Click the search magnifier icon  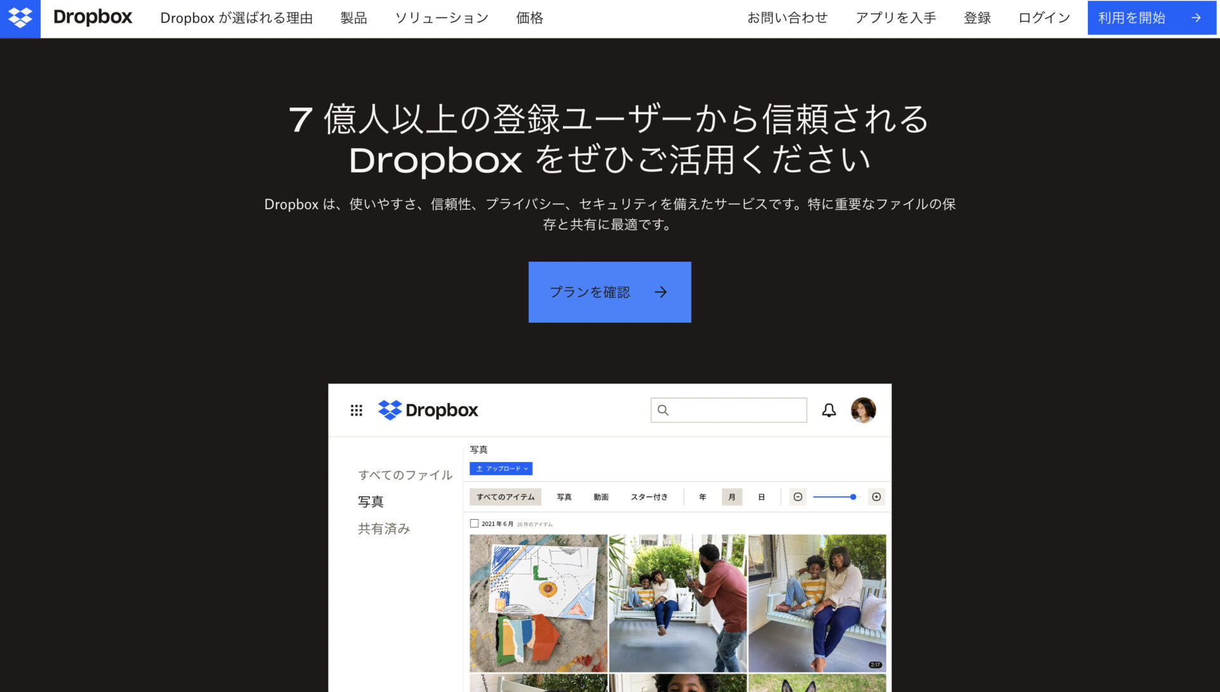click(663, 410)
